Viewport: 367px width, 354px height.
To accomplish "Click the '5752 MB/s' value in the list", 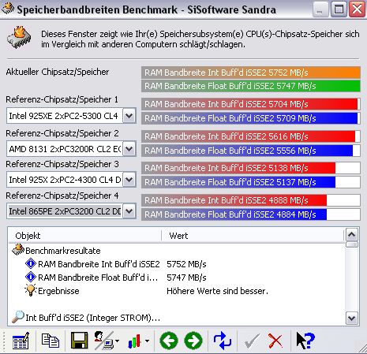I will (x=186, y=264).
